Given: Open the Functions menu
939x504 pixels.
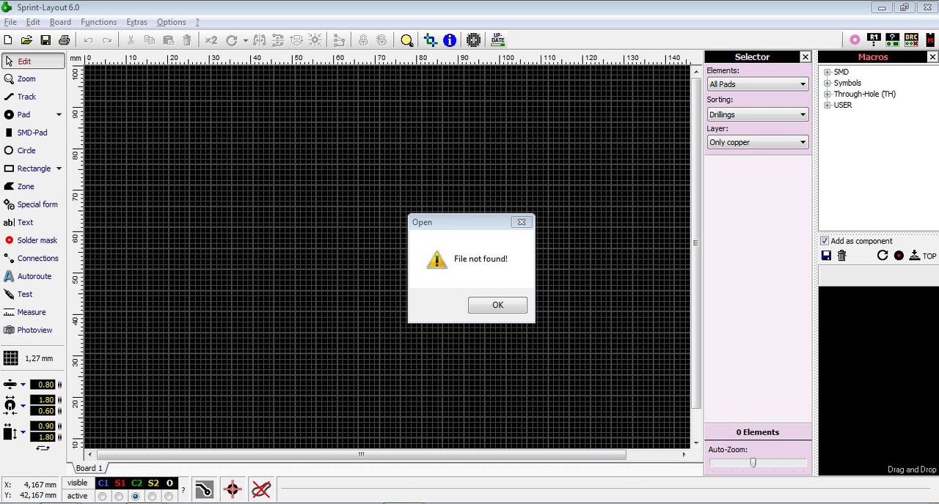Looking at the screenshot, I should (98, 22).
